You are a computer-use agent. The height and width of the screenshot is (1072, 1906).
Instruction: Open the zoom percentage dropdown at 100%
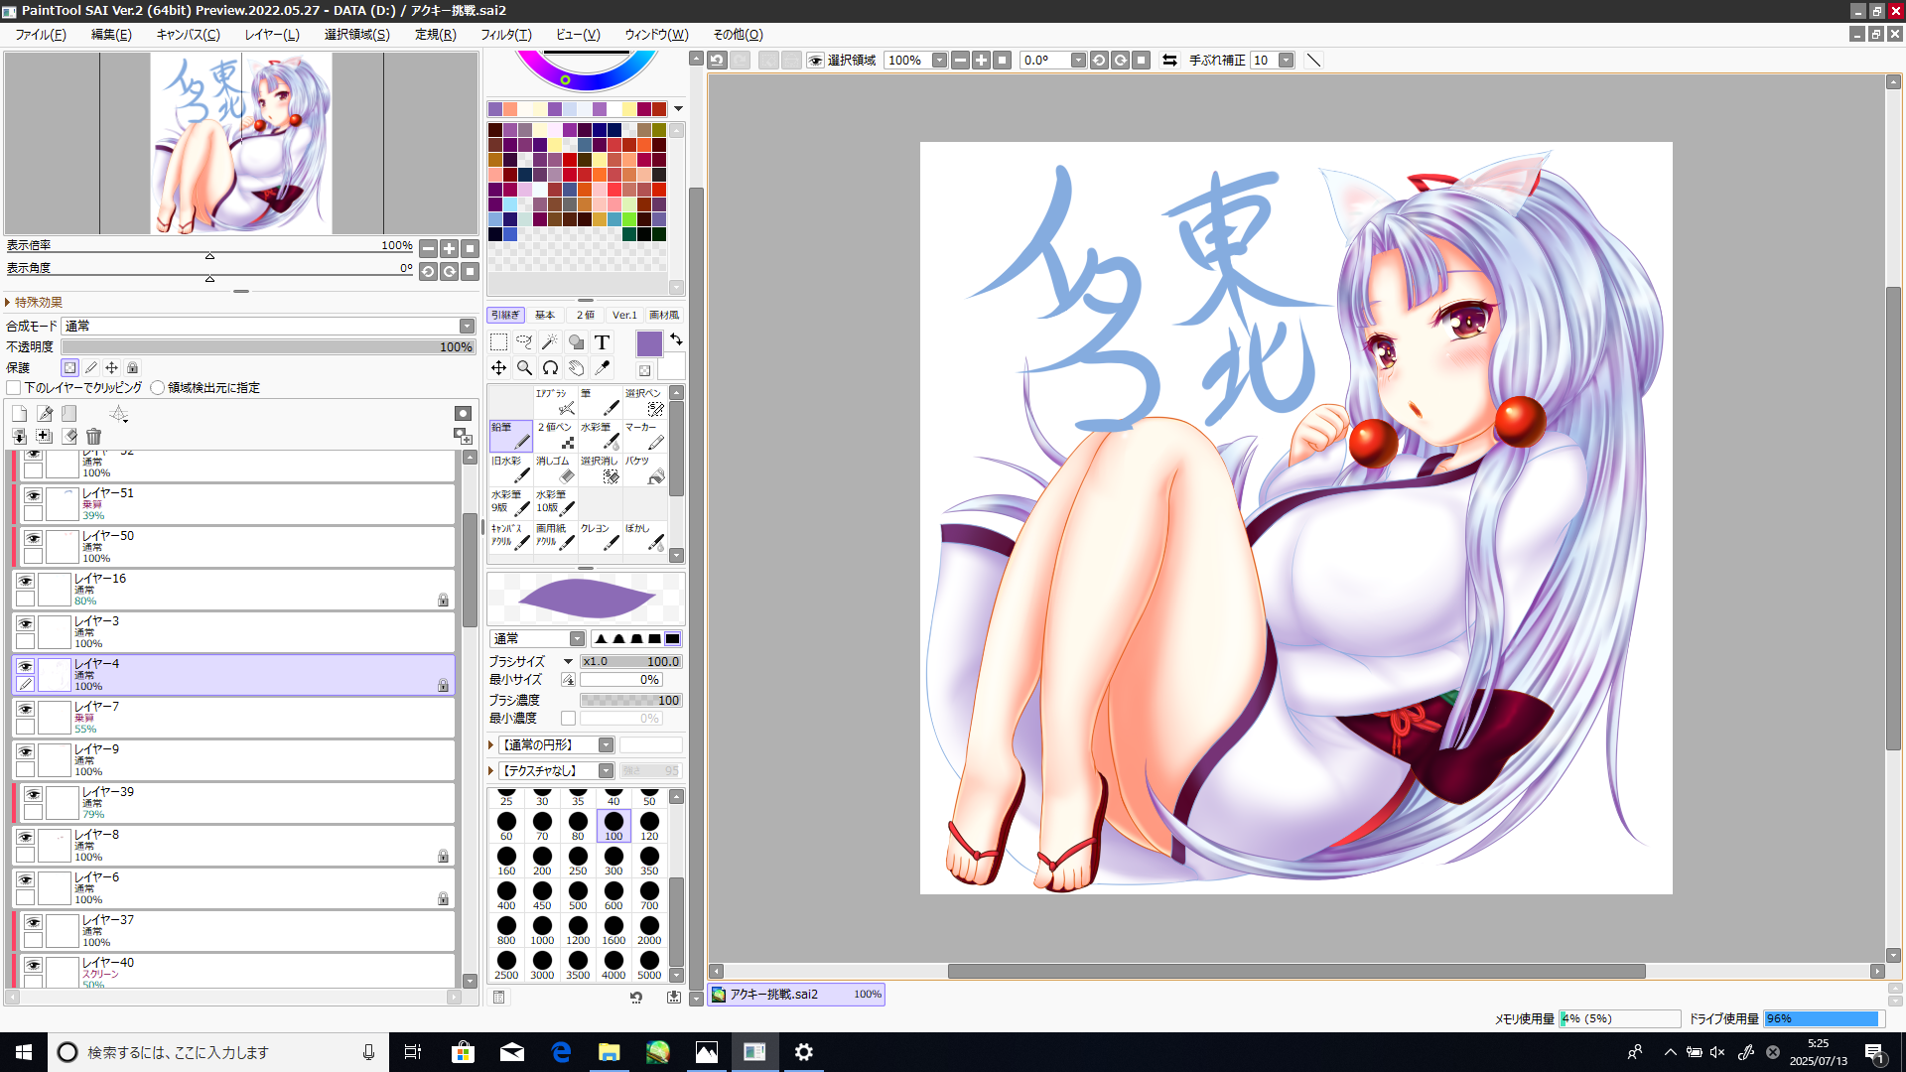(939, 61)
